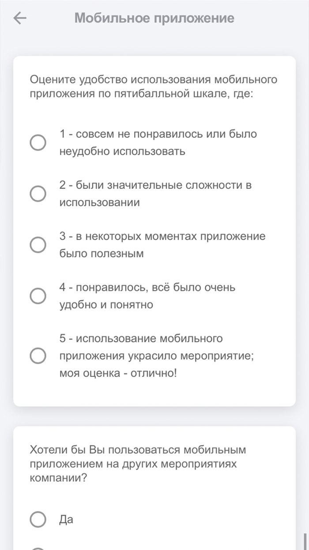Tap the first survey question card

pos(154,230)
